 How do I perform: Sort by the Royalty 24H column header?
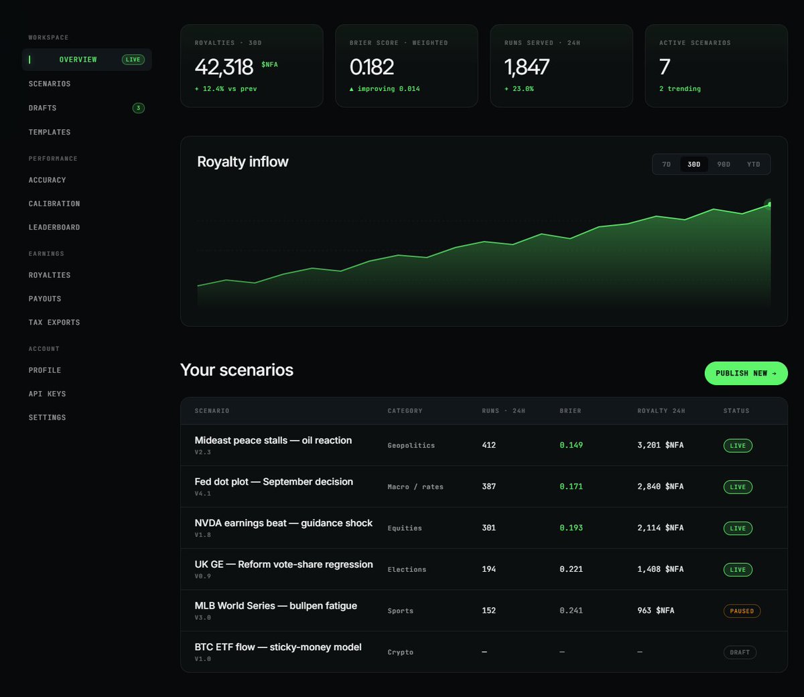tap(661, 411)
